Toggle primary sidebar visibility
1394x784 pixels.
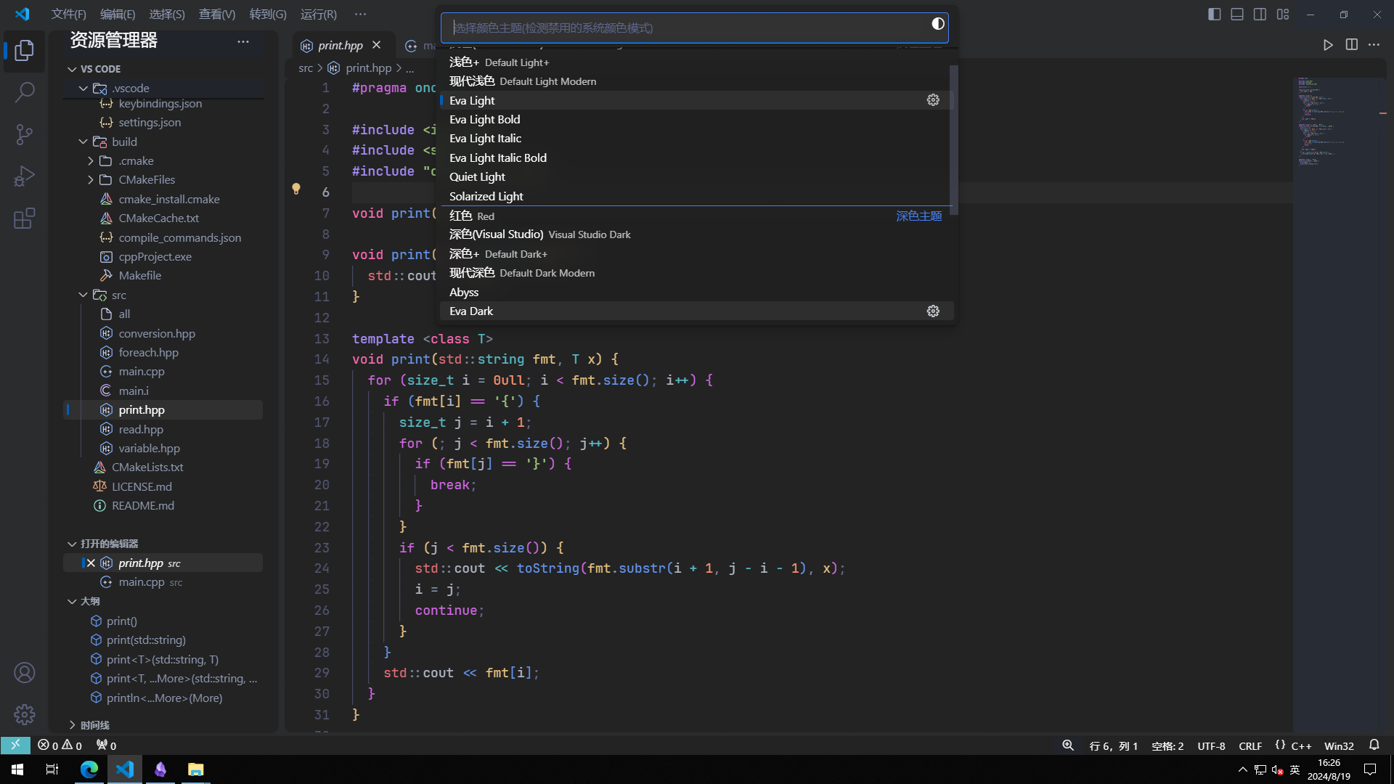click(x=1214, y=15)
